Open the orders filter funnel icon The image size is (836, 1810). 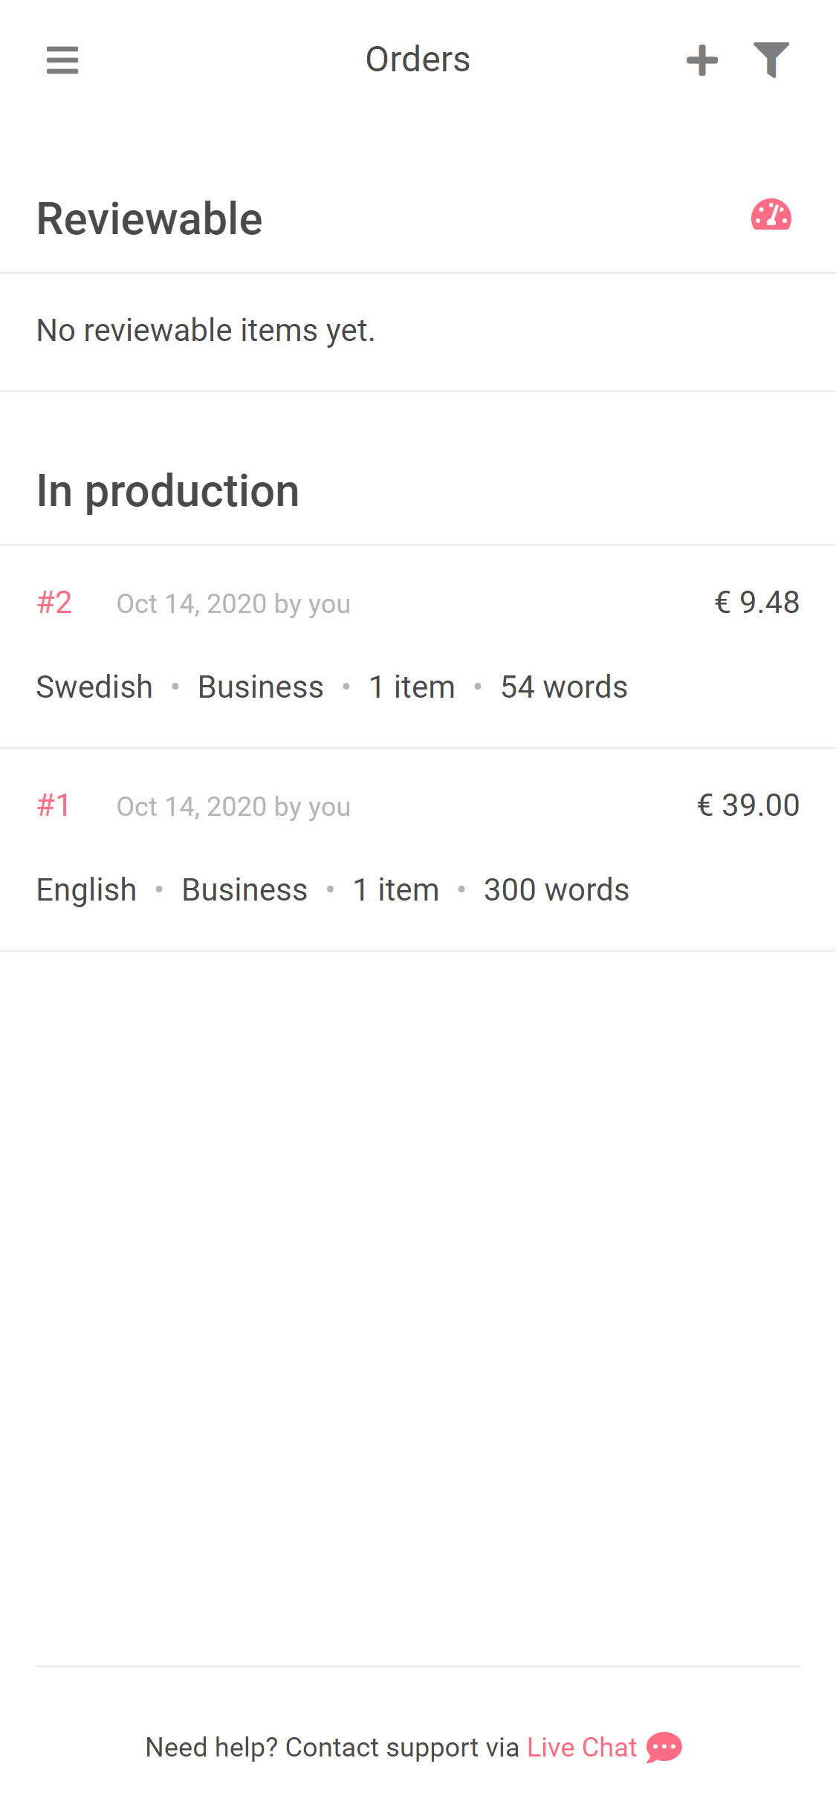[x=771, y=60]
